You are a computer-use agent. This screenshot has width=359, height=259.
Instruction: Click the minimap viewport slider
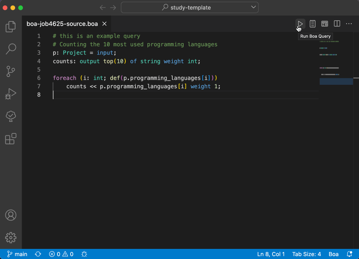[336, 81]
